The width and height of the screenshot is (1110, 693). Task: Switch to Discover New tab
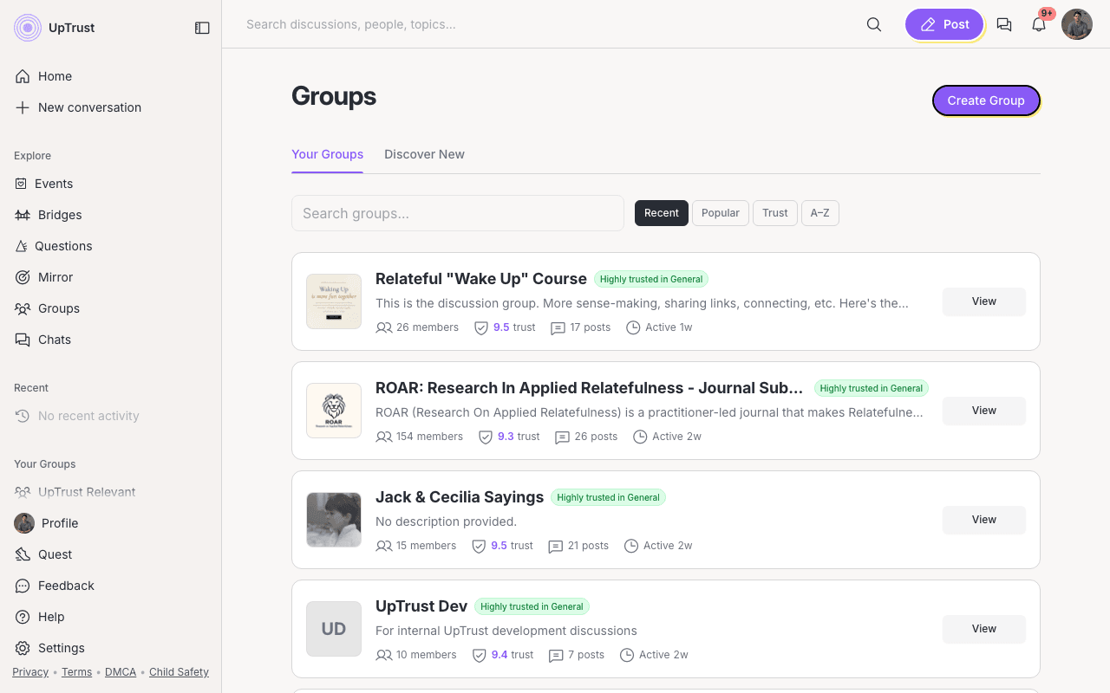(424, 154)
